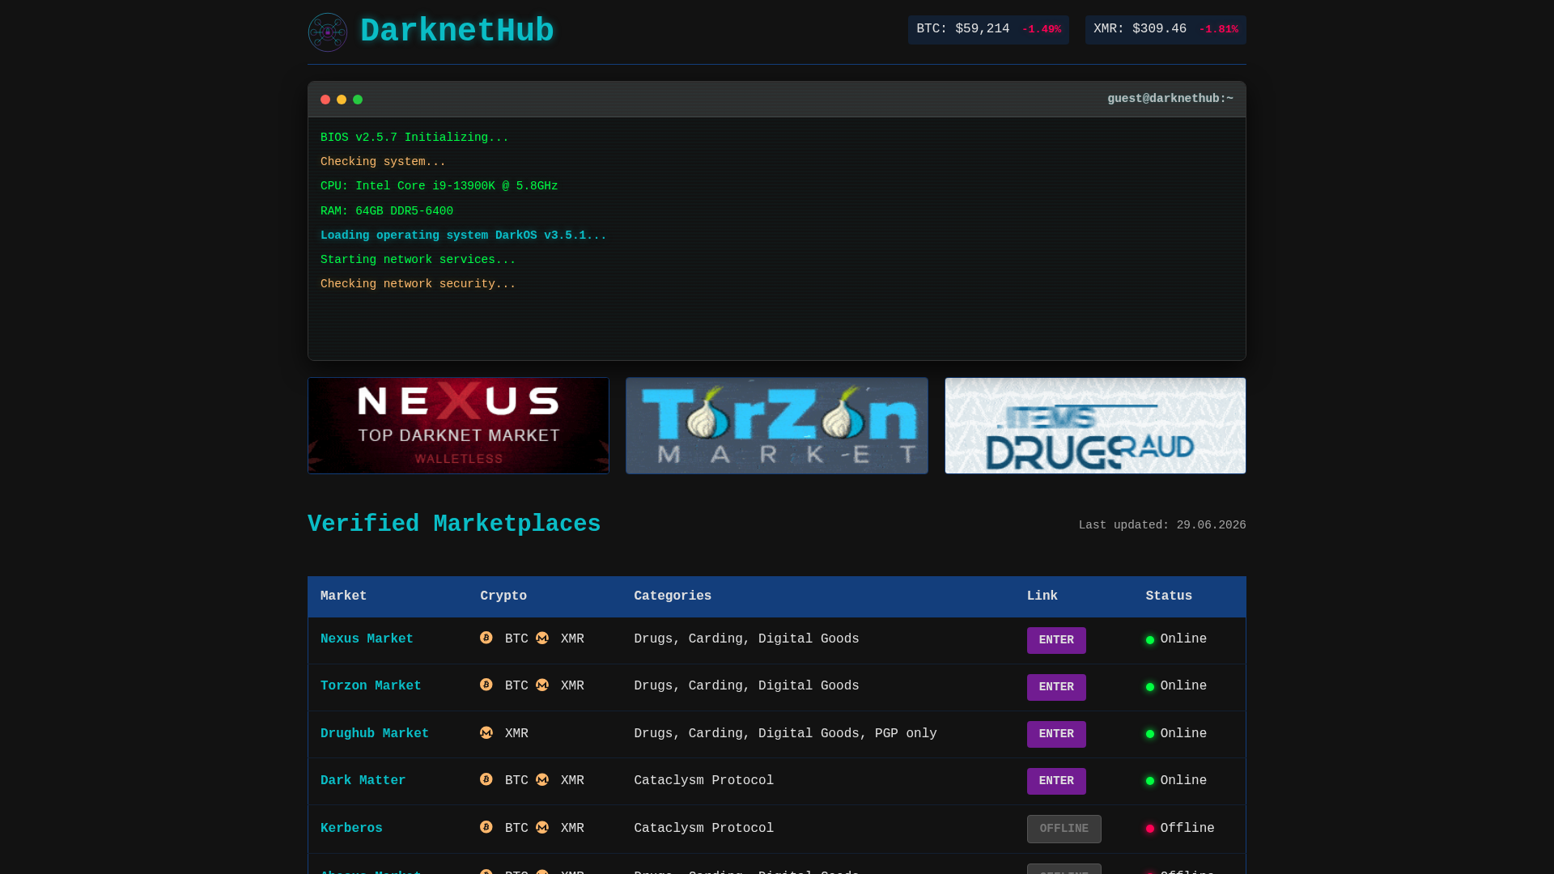Click 'guest@darknethub:~' in terminal header
This screenshot has width=1554, height=874.
(1170, 99)
